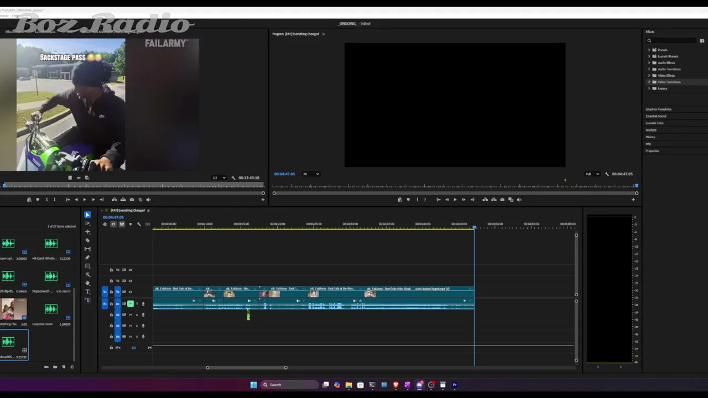Open Source monitor button editor plus
The width and height of the screenshot is (708, 398).
[x=263, y=200]
